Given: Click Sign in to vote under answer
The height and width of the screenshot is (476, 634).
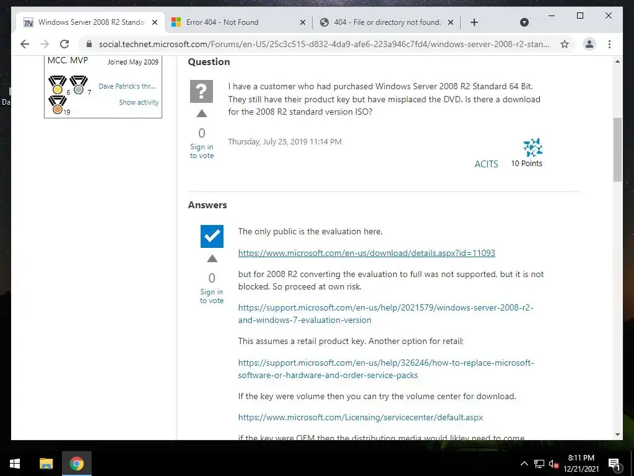Looking at the screenshot, I should tap(212, 296).
